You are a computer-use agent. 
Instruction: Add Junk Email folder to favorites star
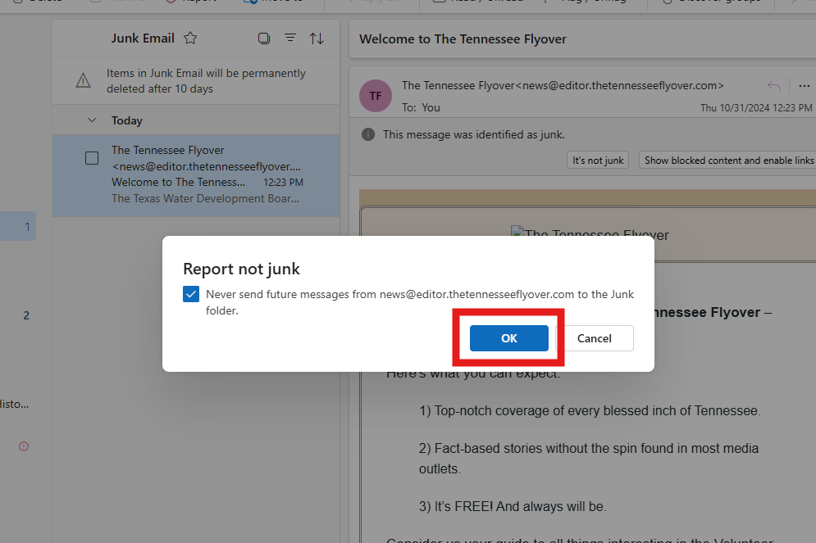(x=190, y=38)
